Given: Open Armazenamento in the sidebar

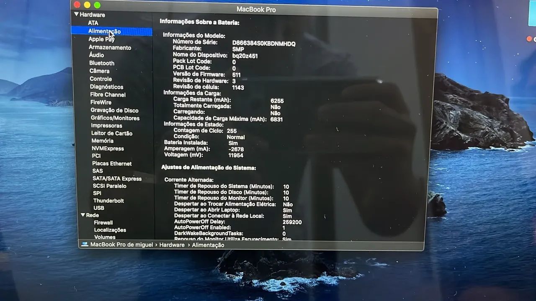Looking at the screenshot, I should pos(110,48).
